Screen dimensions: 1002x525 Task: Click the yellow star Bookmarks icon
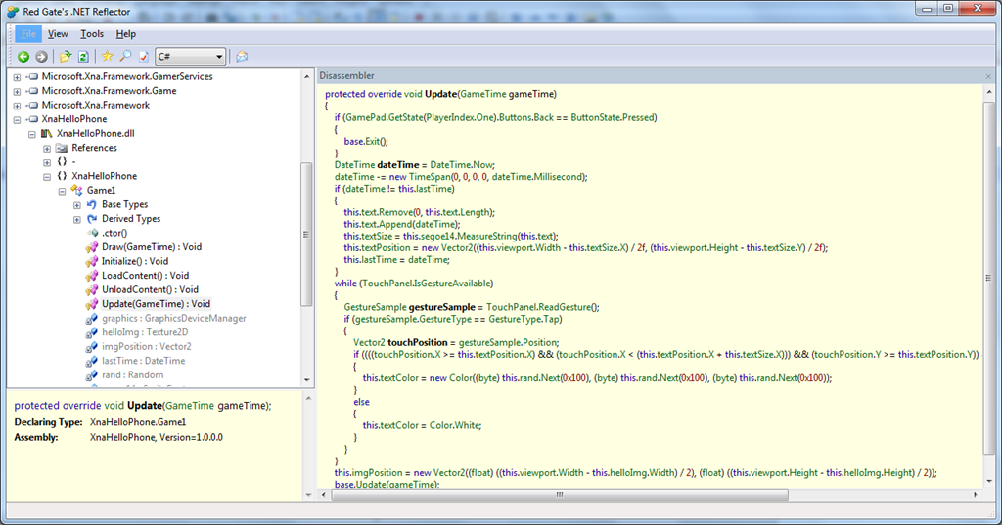pyautogui.click(x=108, y=56)
